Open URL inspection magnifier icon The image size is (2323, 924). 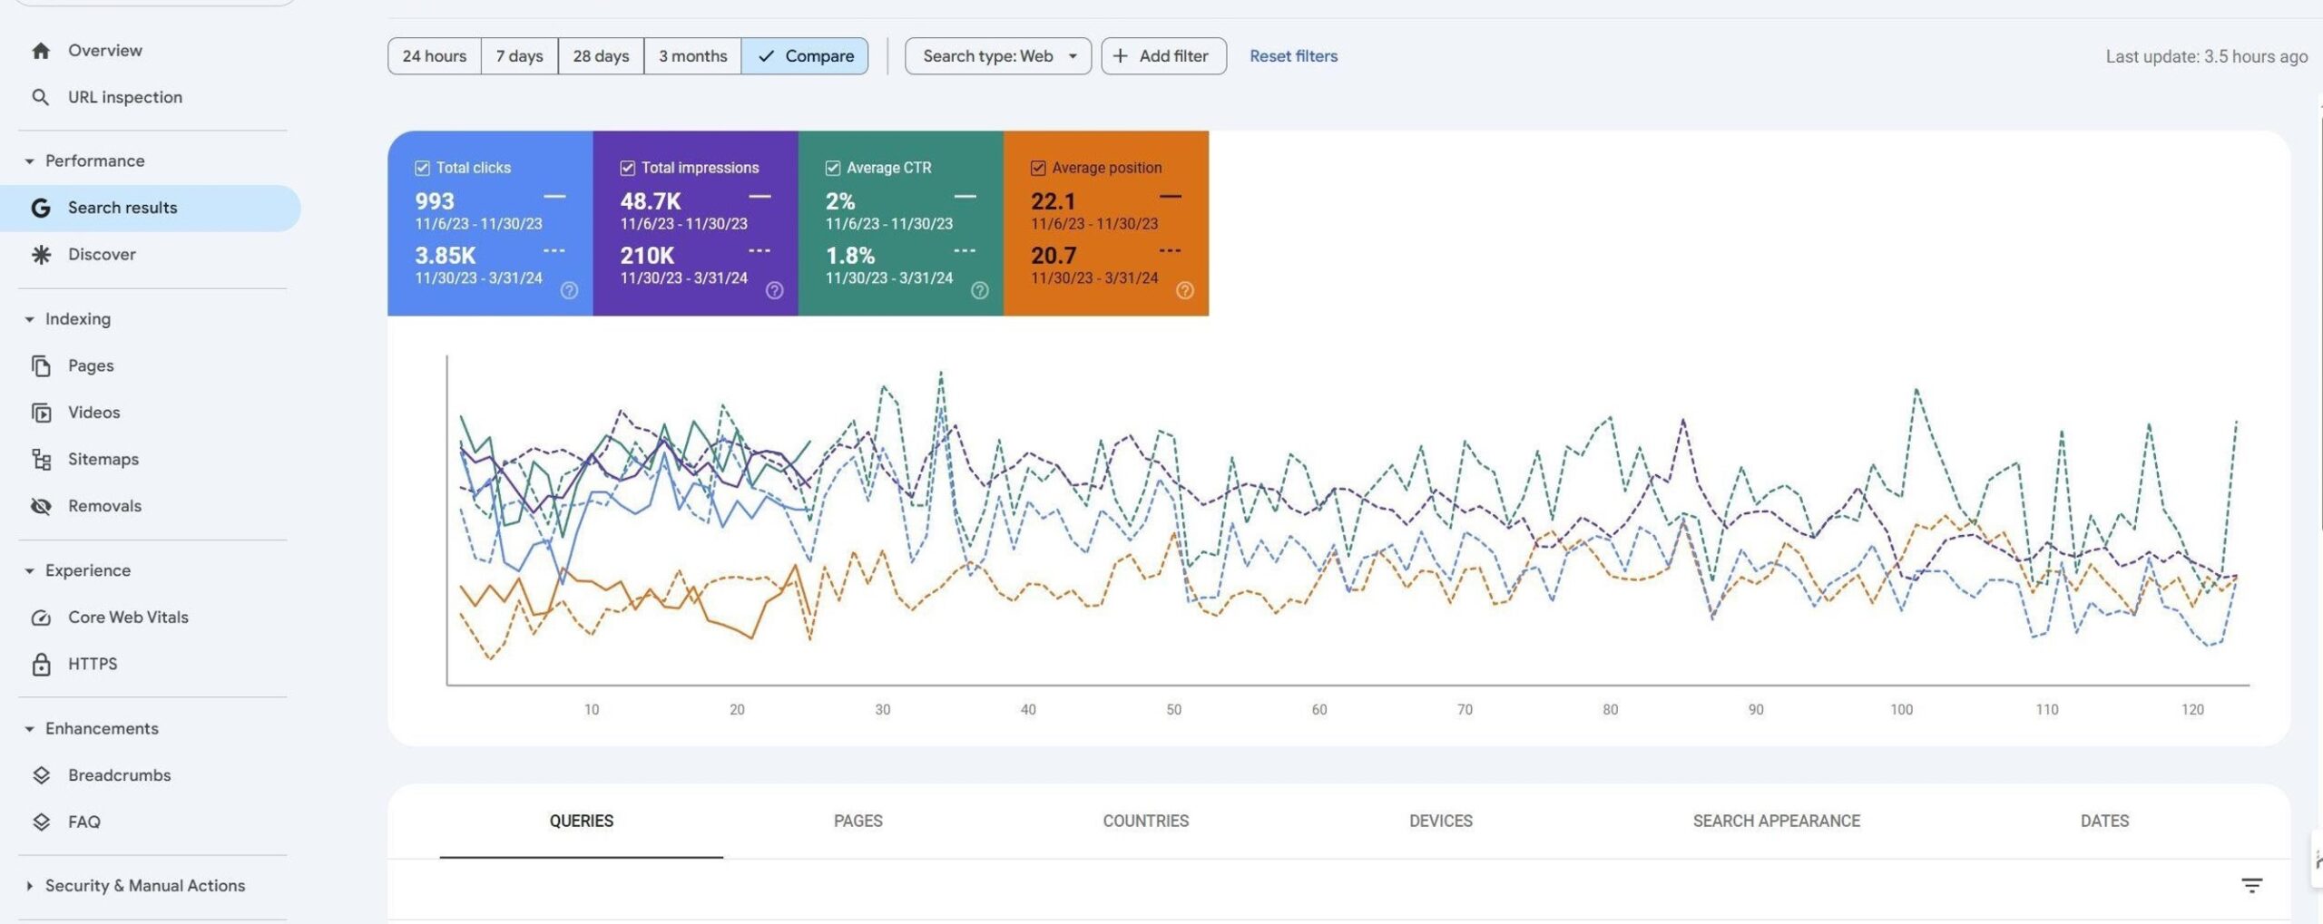41,97
